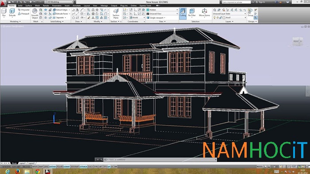Open the Express Tools ribbon tab
Viewport: 310px width, 174px height.
pyautogui.click(x=145, y=6)
